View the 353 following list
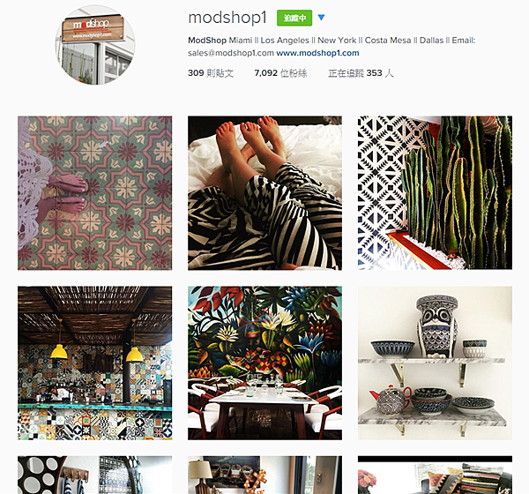529x494 pixels. (x=361, y=73)
